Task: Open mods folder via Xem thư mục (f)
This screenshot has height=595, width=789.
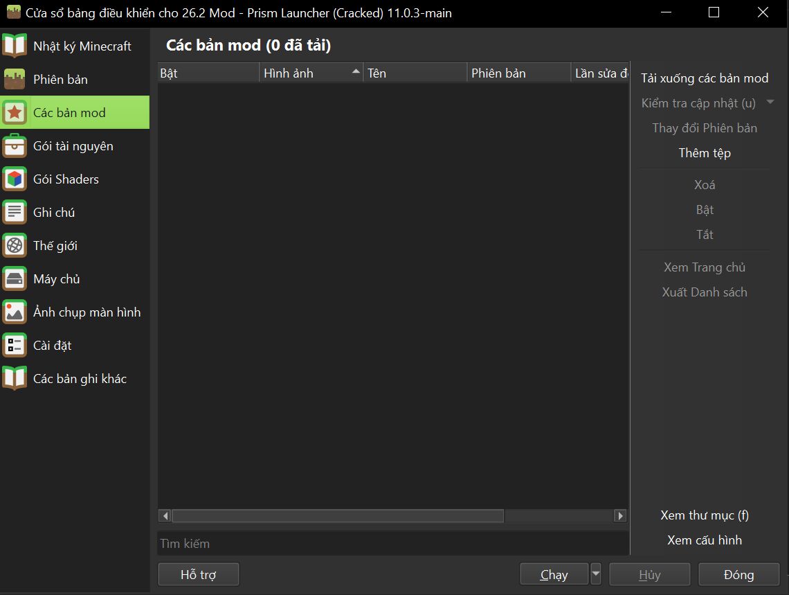Action: coord(705,515)
